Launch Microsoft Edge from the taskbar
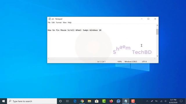This screenshot has height=104, width=186. point(75,101)
